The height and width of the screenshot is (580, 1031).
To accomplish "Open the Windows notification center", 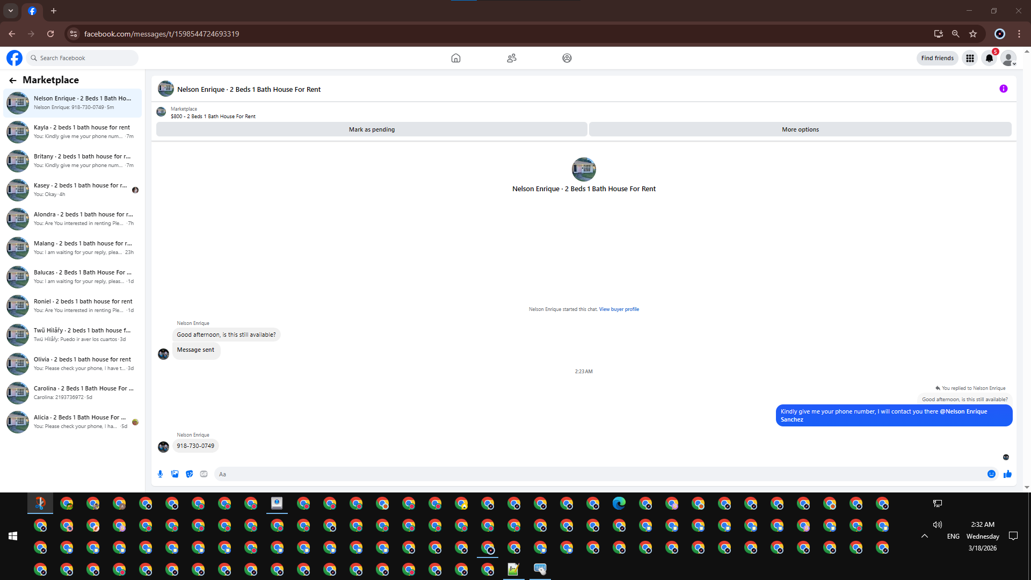I will tap(1013, 536).
